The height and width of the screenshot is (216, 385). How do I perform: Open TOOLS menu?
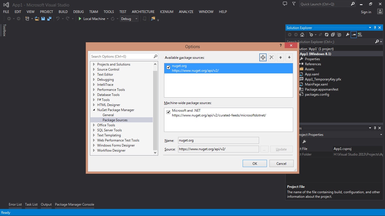(x=109, y=12)
